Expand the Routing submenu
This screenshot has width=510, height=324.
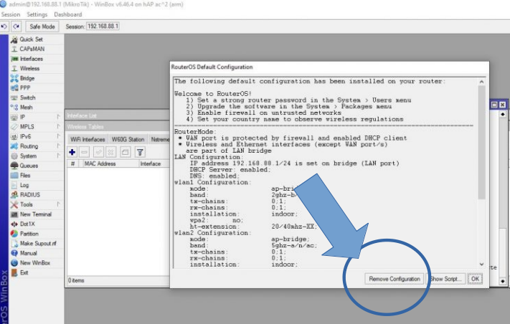pyautogui.click(x=29, y=146)
